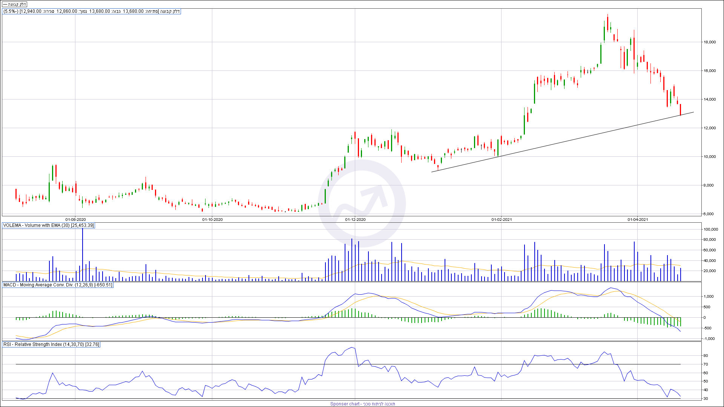Click the 01-04-2021 date axis label
724x407 pixels.
pyautogui.click(x=638, y=219)
